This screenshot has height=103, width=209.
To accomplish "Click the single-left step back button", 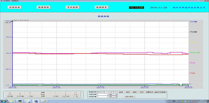I will click(20, 92).
